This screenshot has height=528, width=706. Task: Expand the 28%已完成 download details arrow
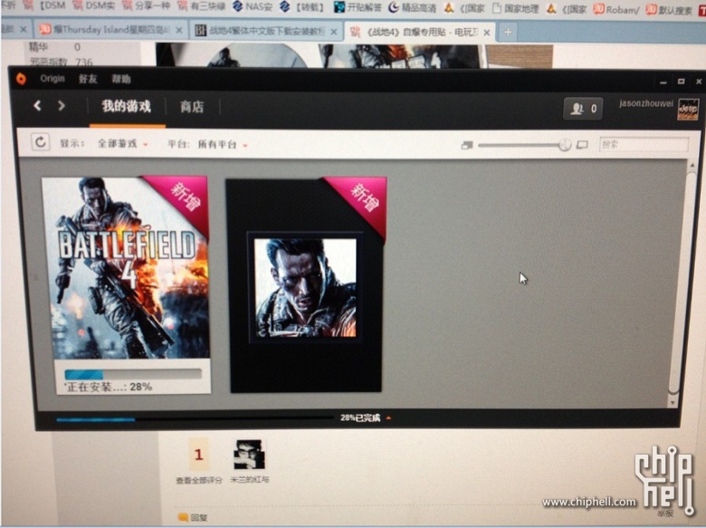pos(388,418)
